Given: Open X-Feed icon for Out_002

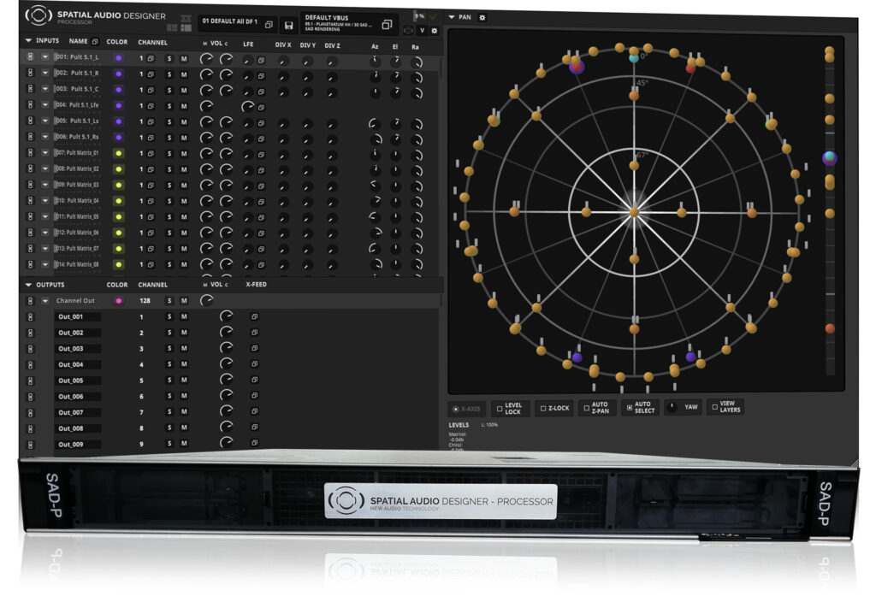Looking at the screenshot, I should click(254, 333).
